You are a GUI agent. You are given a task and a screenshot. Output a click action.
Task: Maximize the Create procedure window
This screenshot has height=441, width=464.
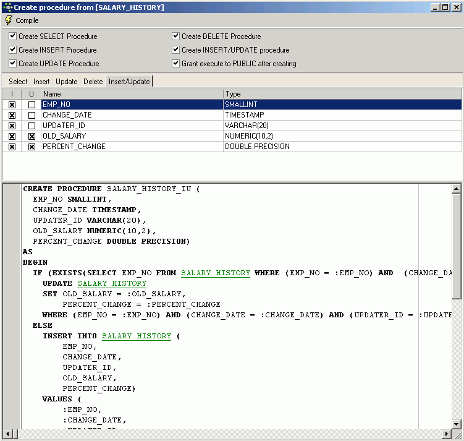coord(445,7)
